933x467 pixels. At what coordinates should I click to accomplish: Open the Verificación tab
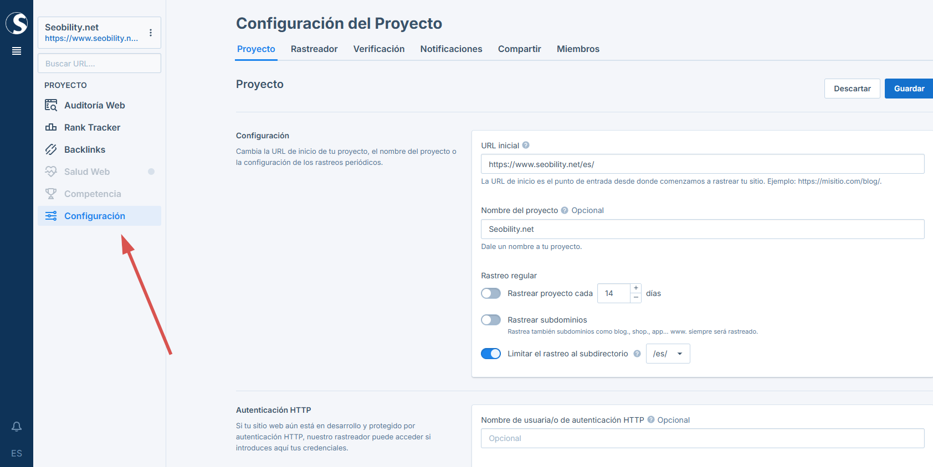click(379, 49)
